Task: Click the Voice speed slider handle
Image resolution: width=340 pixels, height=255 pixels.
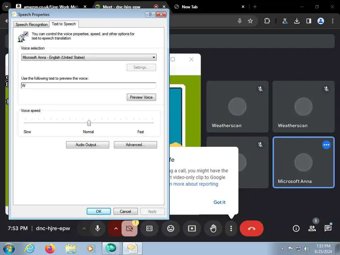Action: coord(89,123)
